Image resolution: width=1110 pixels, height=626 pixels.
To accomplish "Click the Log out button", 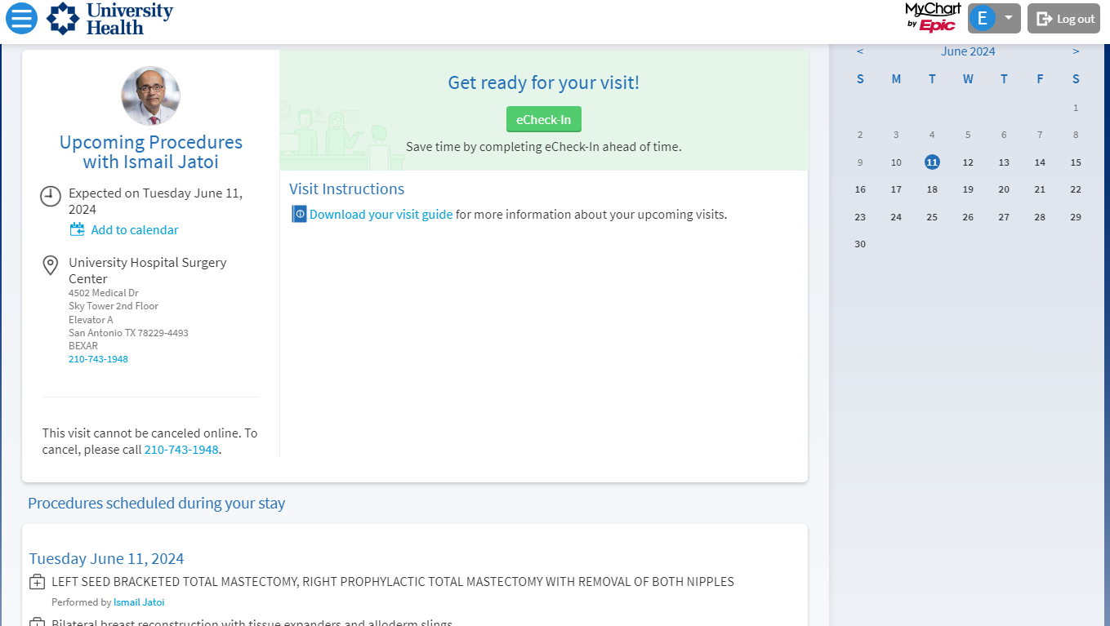I will pos(1063,19).
